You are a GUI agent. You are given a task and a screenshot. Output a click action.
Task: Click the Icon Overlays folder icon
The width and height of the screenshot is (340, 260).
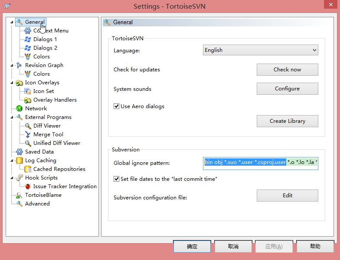[20, 83]
